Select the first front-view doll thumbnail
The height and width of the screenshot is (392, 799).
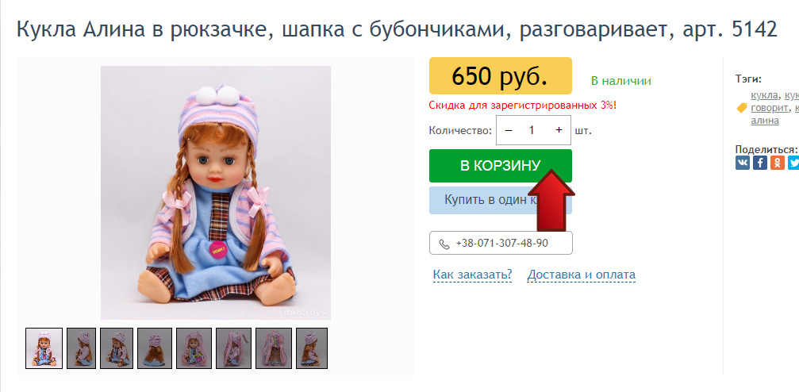(x=44, y=348)
